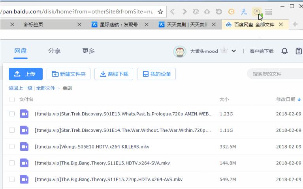Open the browser hamburger menu
Screen dimensions: 303x189
pos(269,12)
